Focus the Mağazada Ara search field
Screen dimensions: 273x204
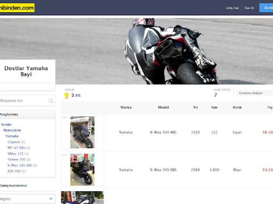[x=27, y=100]
